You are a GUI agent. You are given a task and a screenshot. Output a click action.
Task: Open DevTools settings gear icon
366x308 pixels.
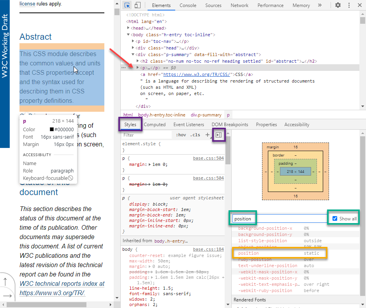click(338, 5)
